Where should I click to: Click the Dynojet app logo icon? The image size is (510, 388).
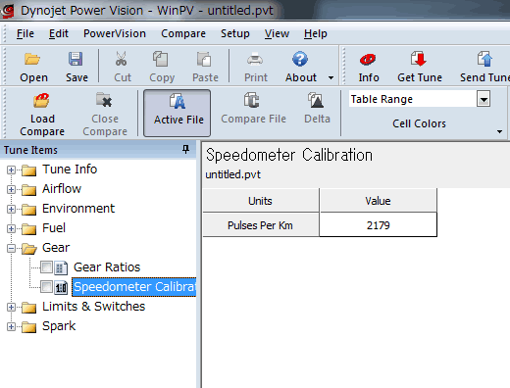[x=8, y=11]
